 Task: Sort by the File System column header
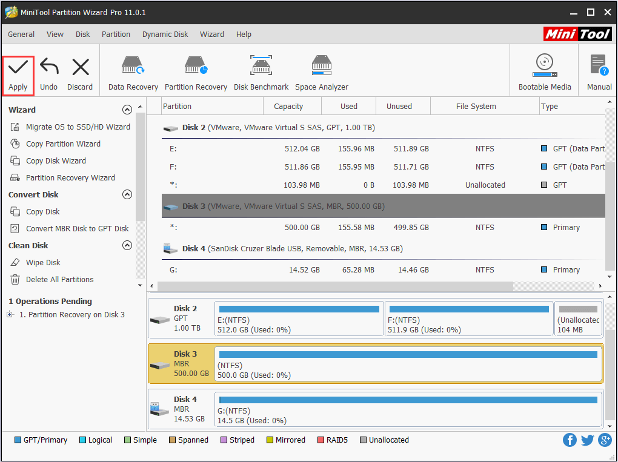point(484,107)
